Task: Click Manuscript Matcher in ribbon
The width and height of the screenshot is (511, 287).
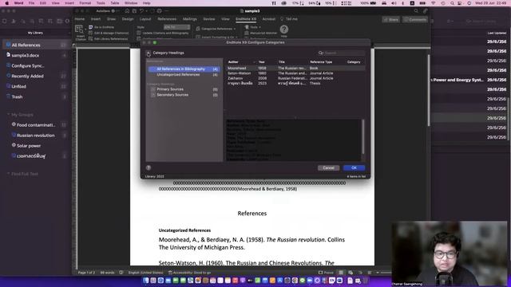Action: pos(261,33)
